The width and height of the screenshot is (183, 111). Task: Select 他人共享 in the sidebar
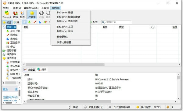coord(15,66)
